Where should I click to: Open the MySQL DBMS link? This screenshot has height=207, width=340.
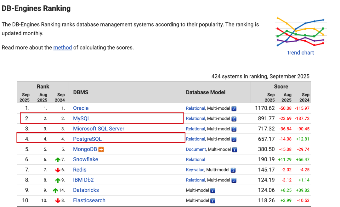(x=82, y=118)
